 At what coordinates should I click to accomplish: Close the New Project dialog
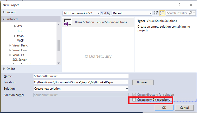191,5
